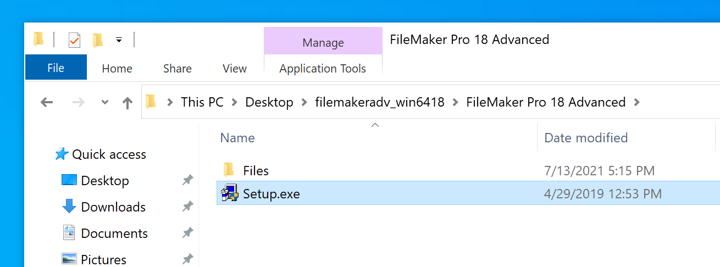
Task: Sort by the Date modified column
Action: [x=586, y=138]
